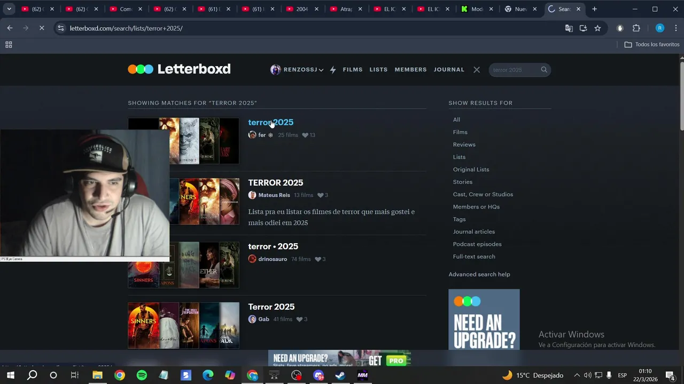Image resolution: width=684 pixels, height=384 pixels.
Task: Open Task View on the taskbar
Action: pyautogui.click(x=75, y=375)
